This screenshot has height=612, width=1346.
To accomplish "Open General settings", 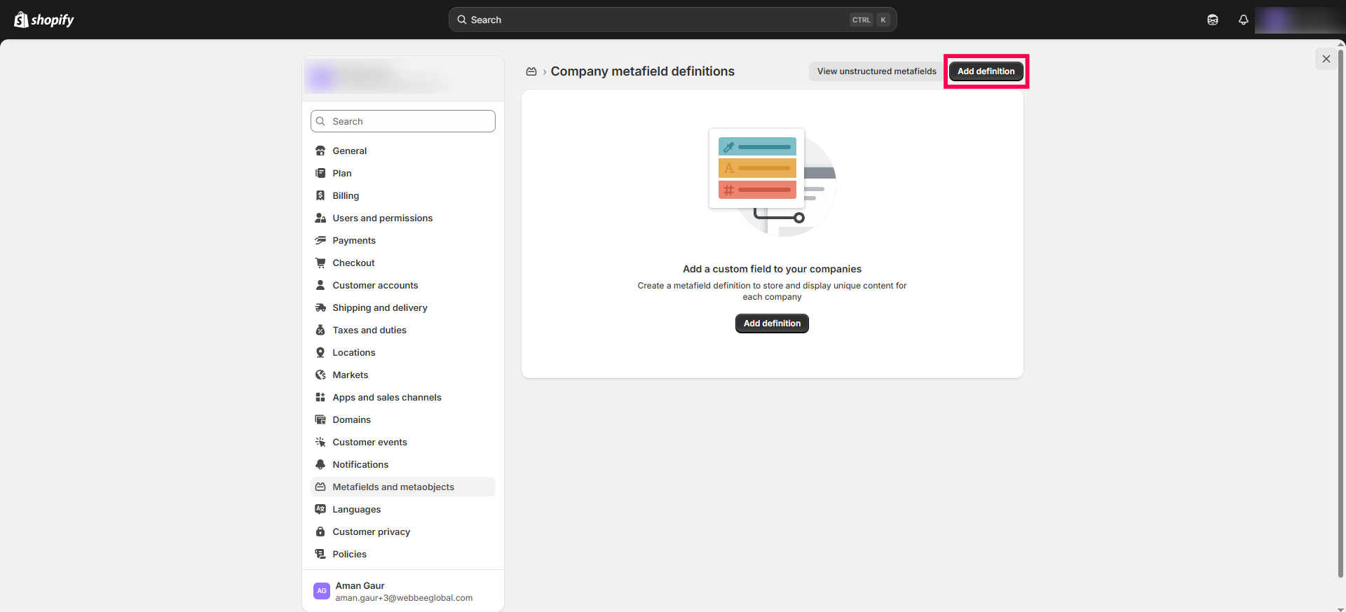I will point(349,151).
